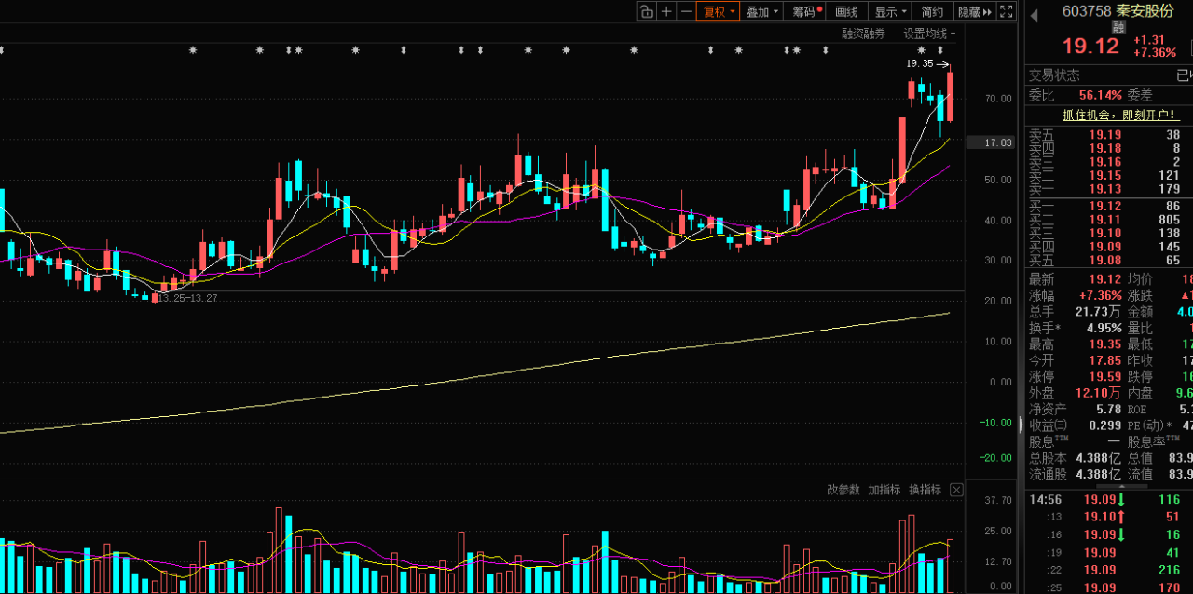
Task: Click the unlock padlock icon in chart toolbar
Action: 647,11
